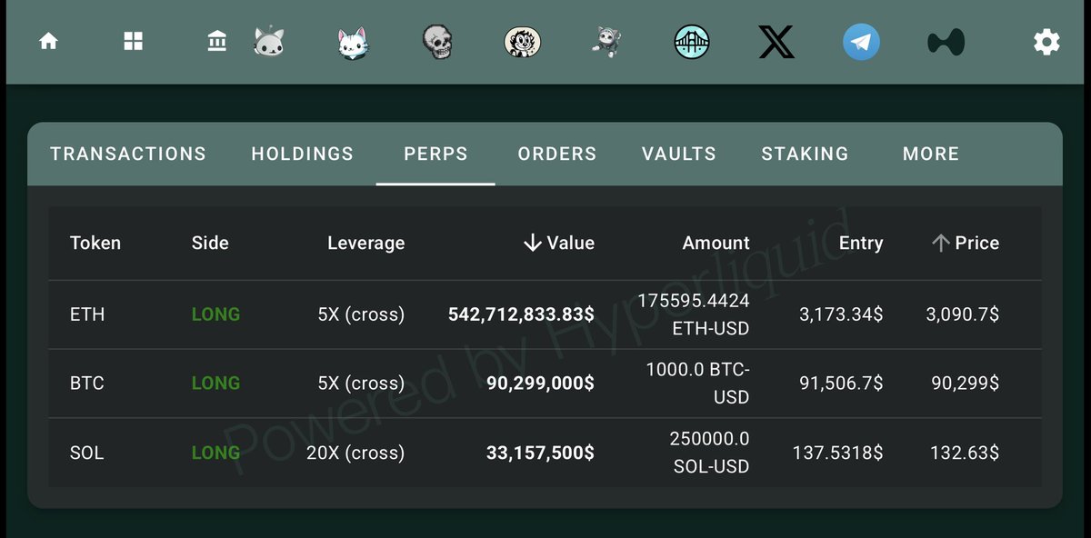The width and height of the screenshot is (1091, 538).
Task: Switch to the Holdings tab
Action: click(x=303, y=154)
